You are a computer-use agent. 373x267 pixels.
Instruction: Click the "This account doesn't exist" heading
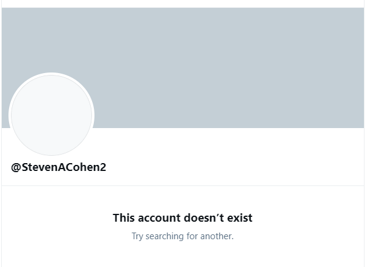pos(182,217)
